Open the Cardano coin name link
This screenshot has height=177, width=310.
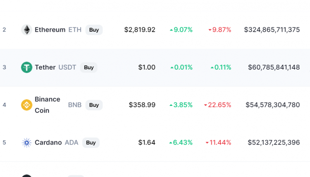(x=48, y=143)
